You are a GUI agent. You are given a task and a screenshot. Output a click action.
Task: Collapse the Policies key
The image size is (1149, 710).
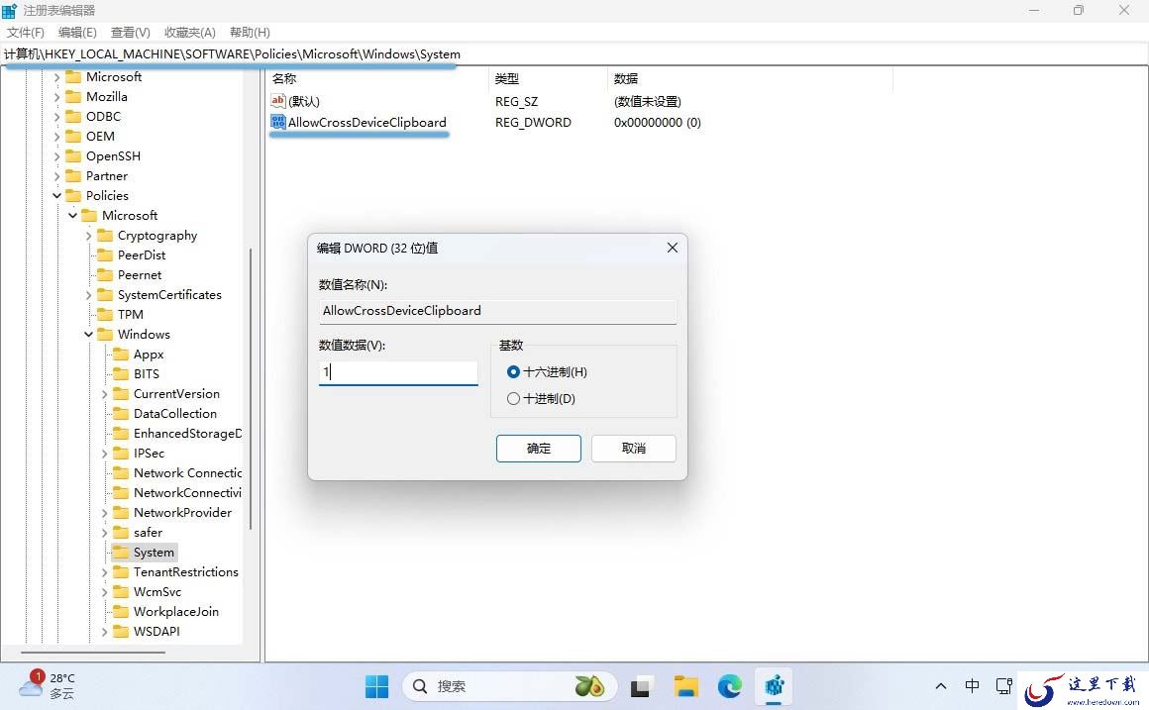pos(56,196)
